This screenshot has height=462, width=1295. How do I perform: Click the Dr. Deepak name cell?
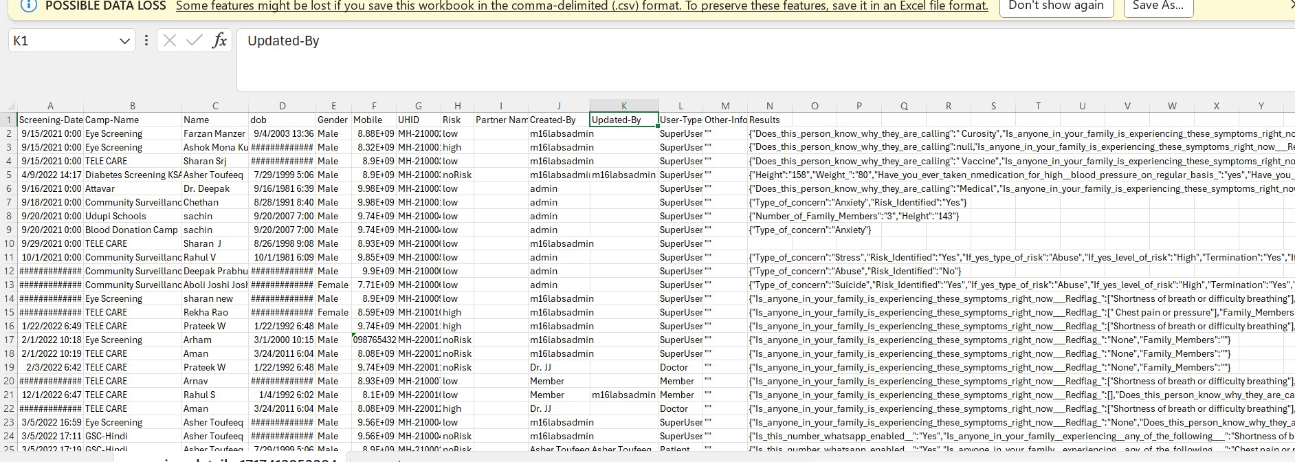pos(214,188)
